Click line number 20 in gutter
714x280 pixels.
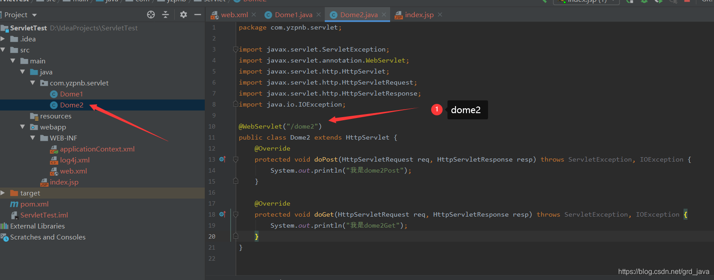[212, 236]
